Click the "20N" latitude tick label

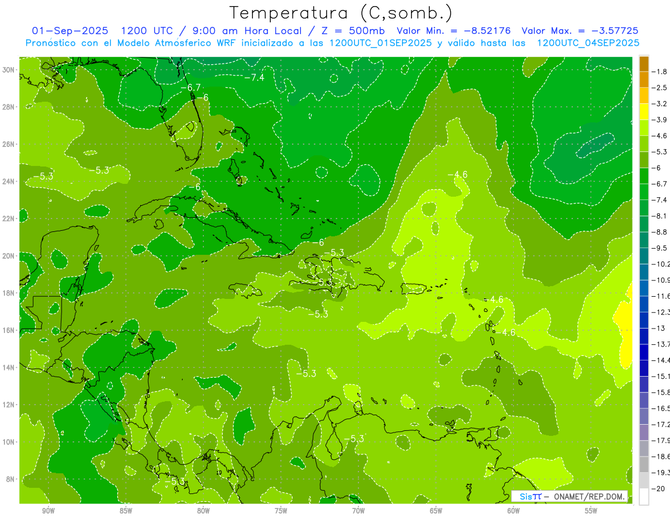pos(8,256)
